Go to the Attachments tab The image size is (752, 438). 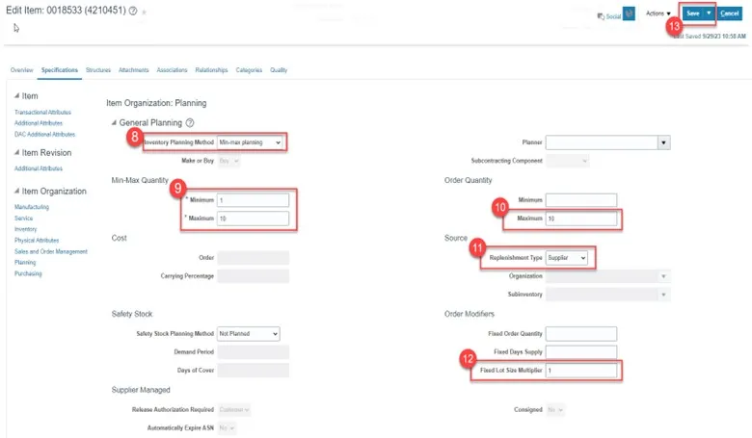pyautogui.click(x=133, y=70)
